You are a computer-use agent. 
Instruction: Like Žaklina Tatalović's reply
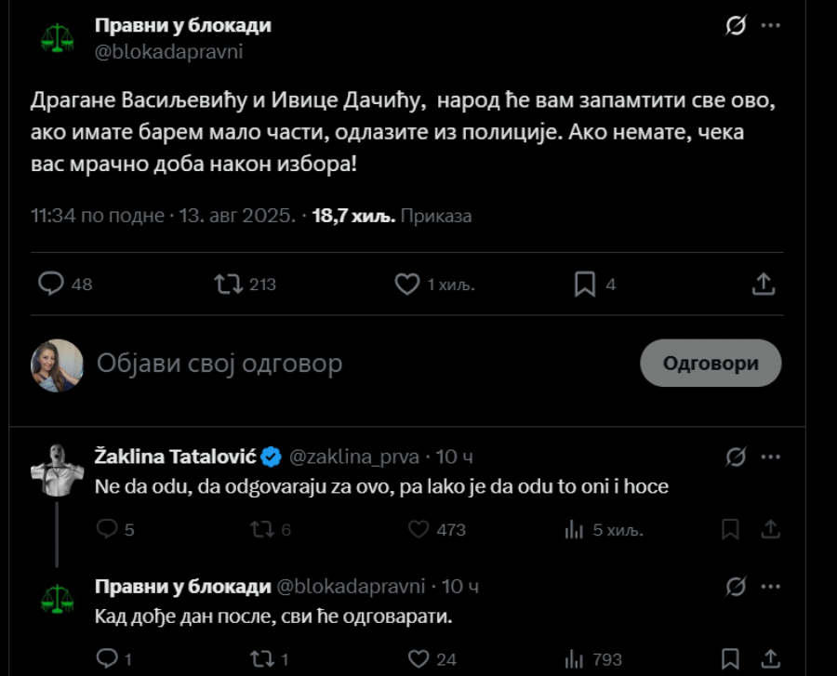point(419,529)
